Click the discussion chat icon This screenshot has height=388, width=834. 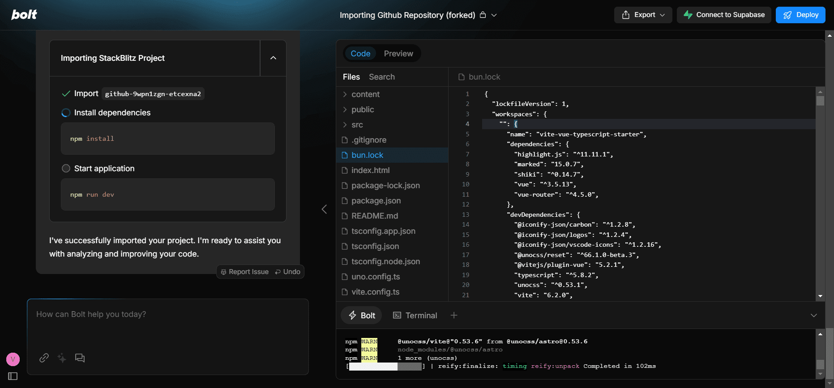(x=80, y=358)
